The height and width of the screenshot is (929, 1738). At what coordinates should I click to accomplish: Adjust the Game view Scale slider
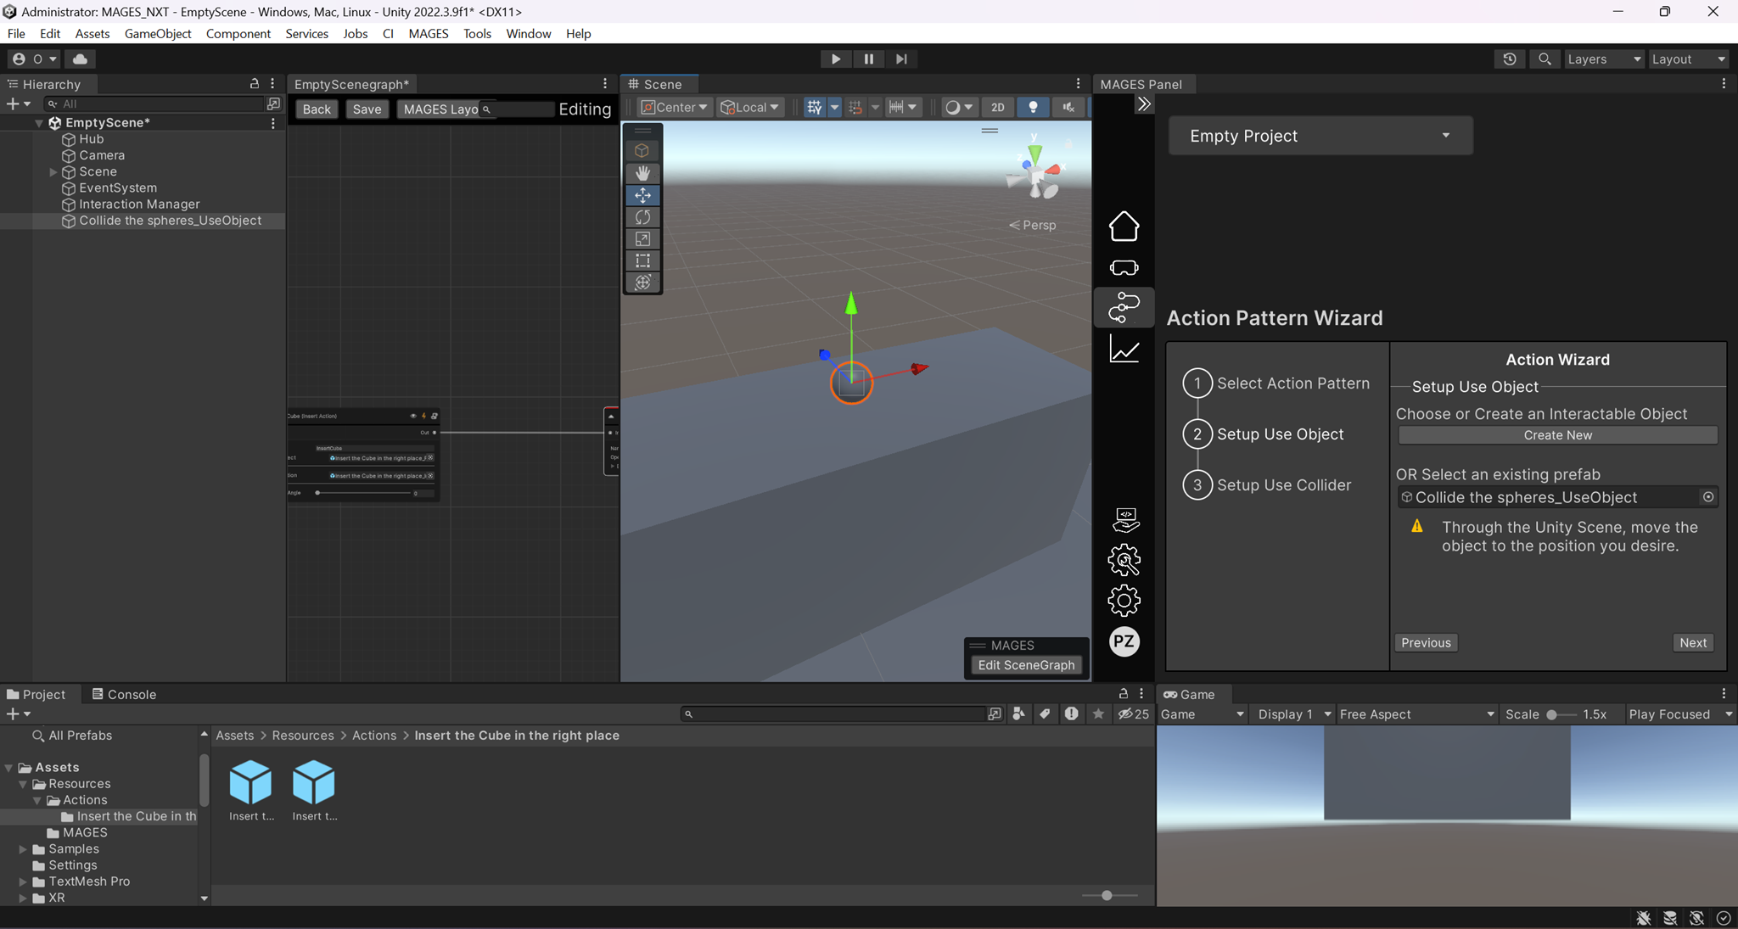click(x=1552, y=714)
